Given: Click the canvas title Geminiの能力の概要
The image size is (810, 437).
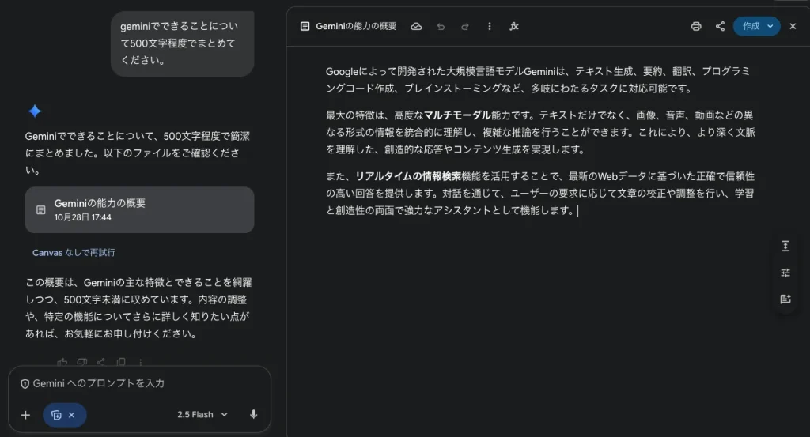Looking at the screenshot, I should (356, 26).
